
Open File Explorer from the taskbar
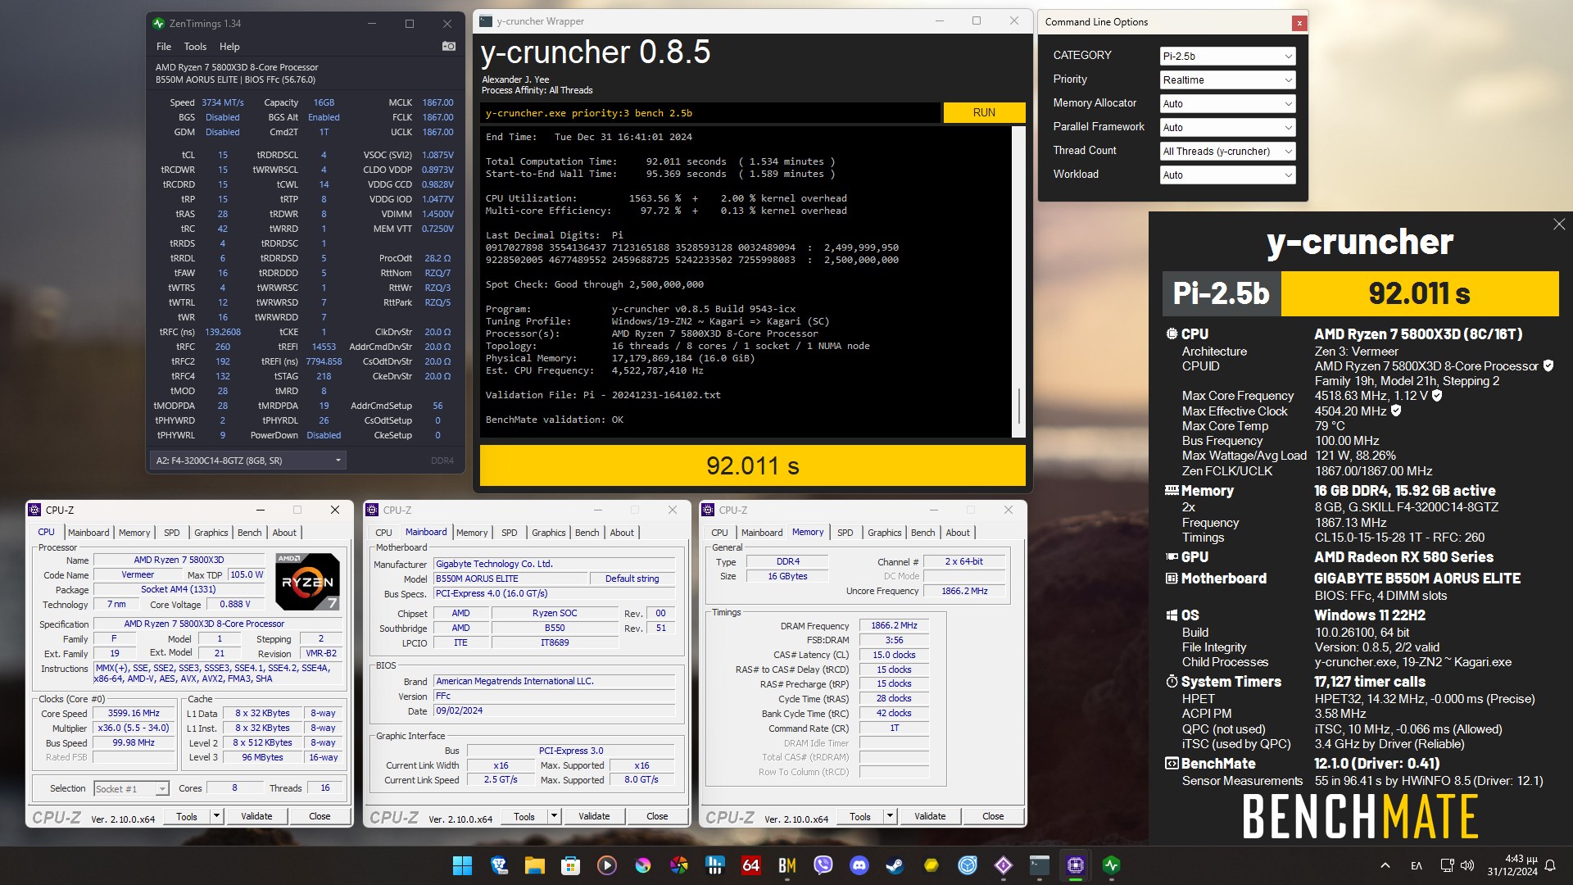point(534,865)
